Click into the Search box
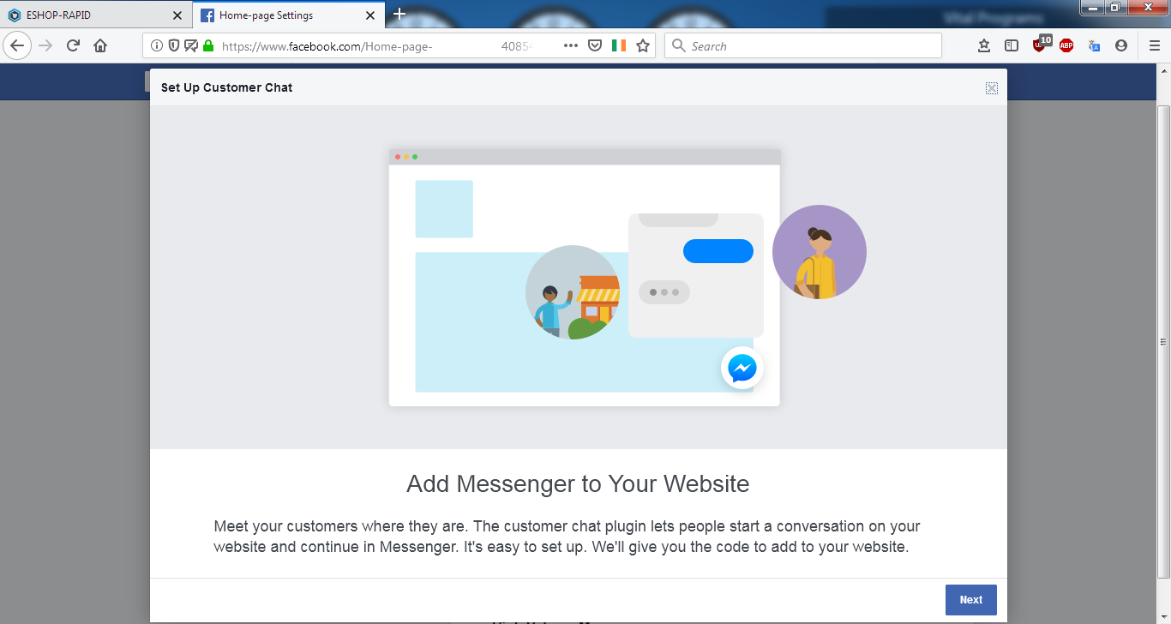 803,45
